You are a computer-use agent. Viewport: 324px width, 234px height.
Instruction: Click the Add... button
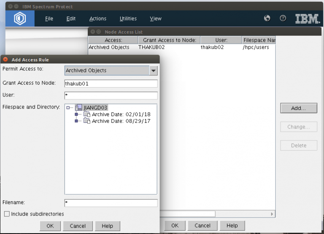tap(298, 108)
